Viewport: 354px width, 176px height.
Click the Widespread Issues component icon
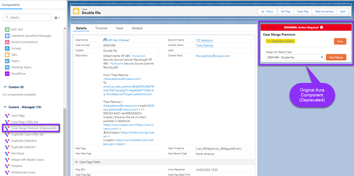7,172
